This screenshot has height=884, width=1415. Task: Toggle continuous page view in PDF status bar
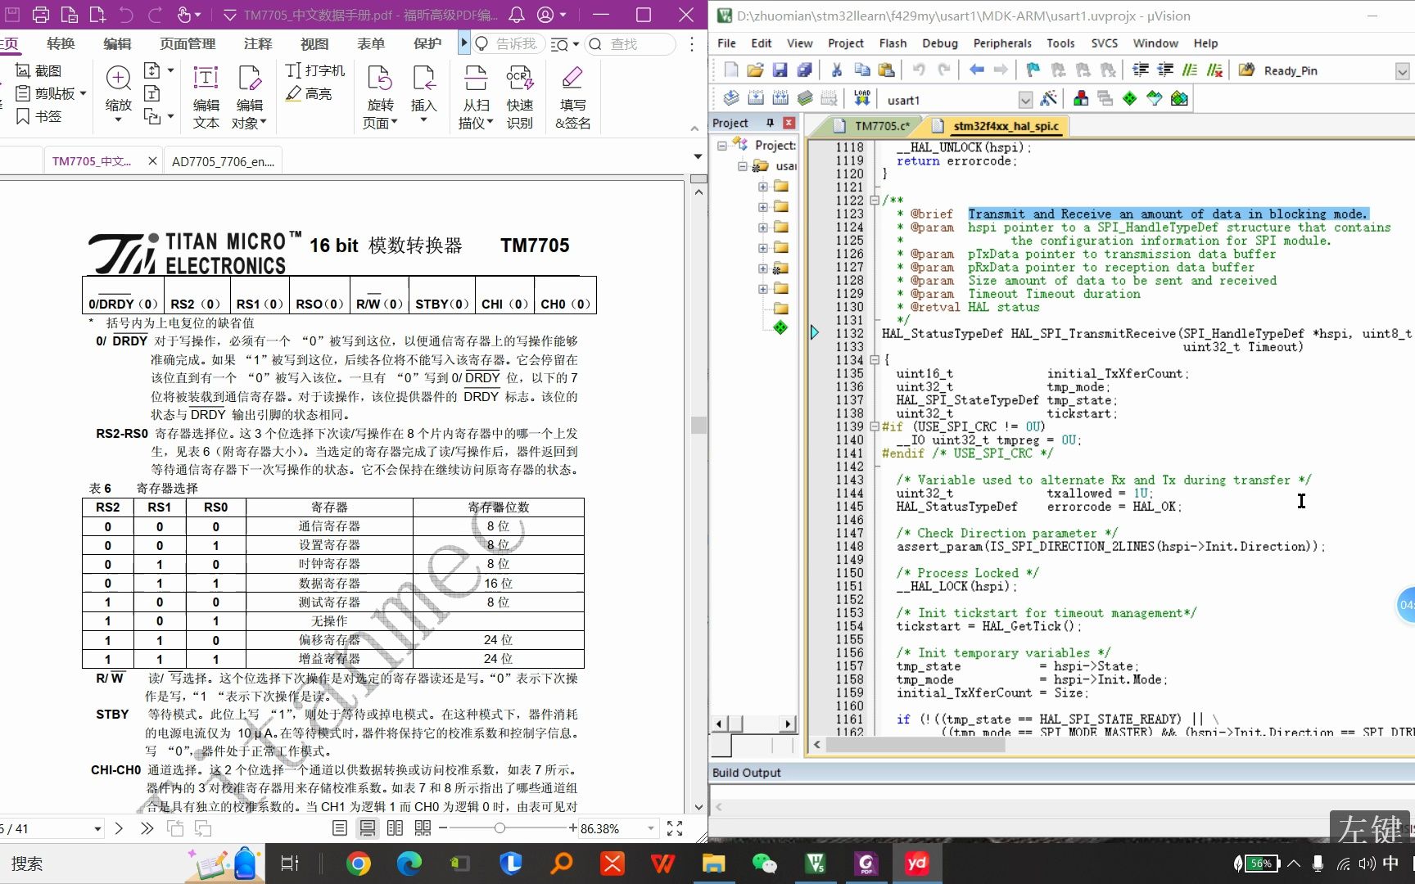(x=368, y=828)
